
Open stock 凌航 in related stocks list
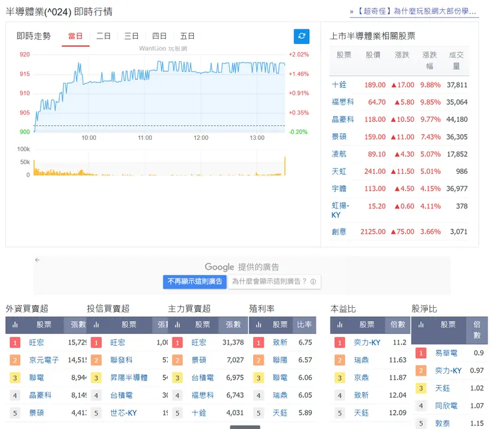[x=339, y=154]
